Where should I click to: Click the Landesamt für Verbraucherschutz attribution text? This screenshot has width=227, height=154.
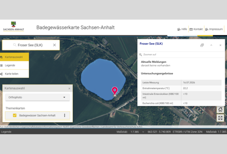(x=122, y=127)
